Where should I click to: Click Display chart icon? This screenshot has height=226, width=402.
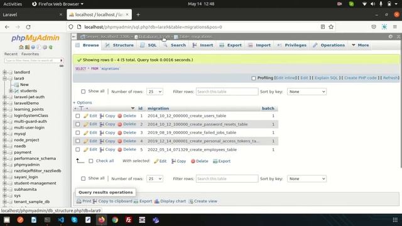[156, 202]
